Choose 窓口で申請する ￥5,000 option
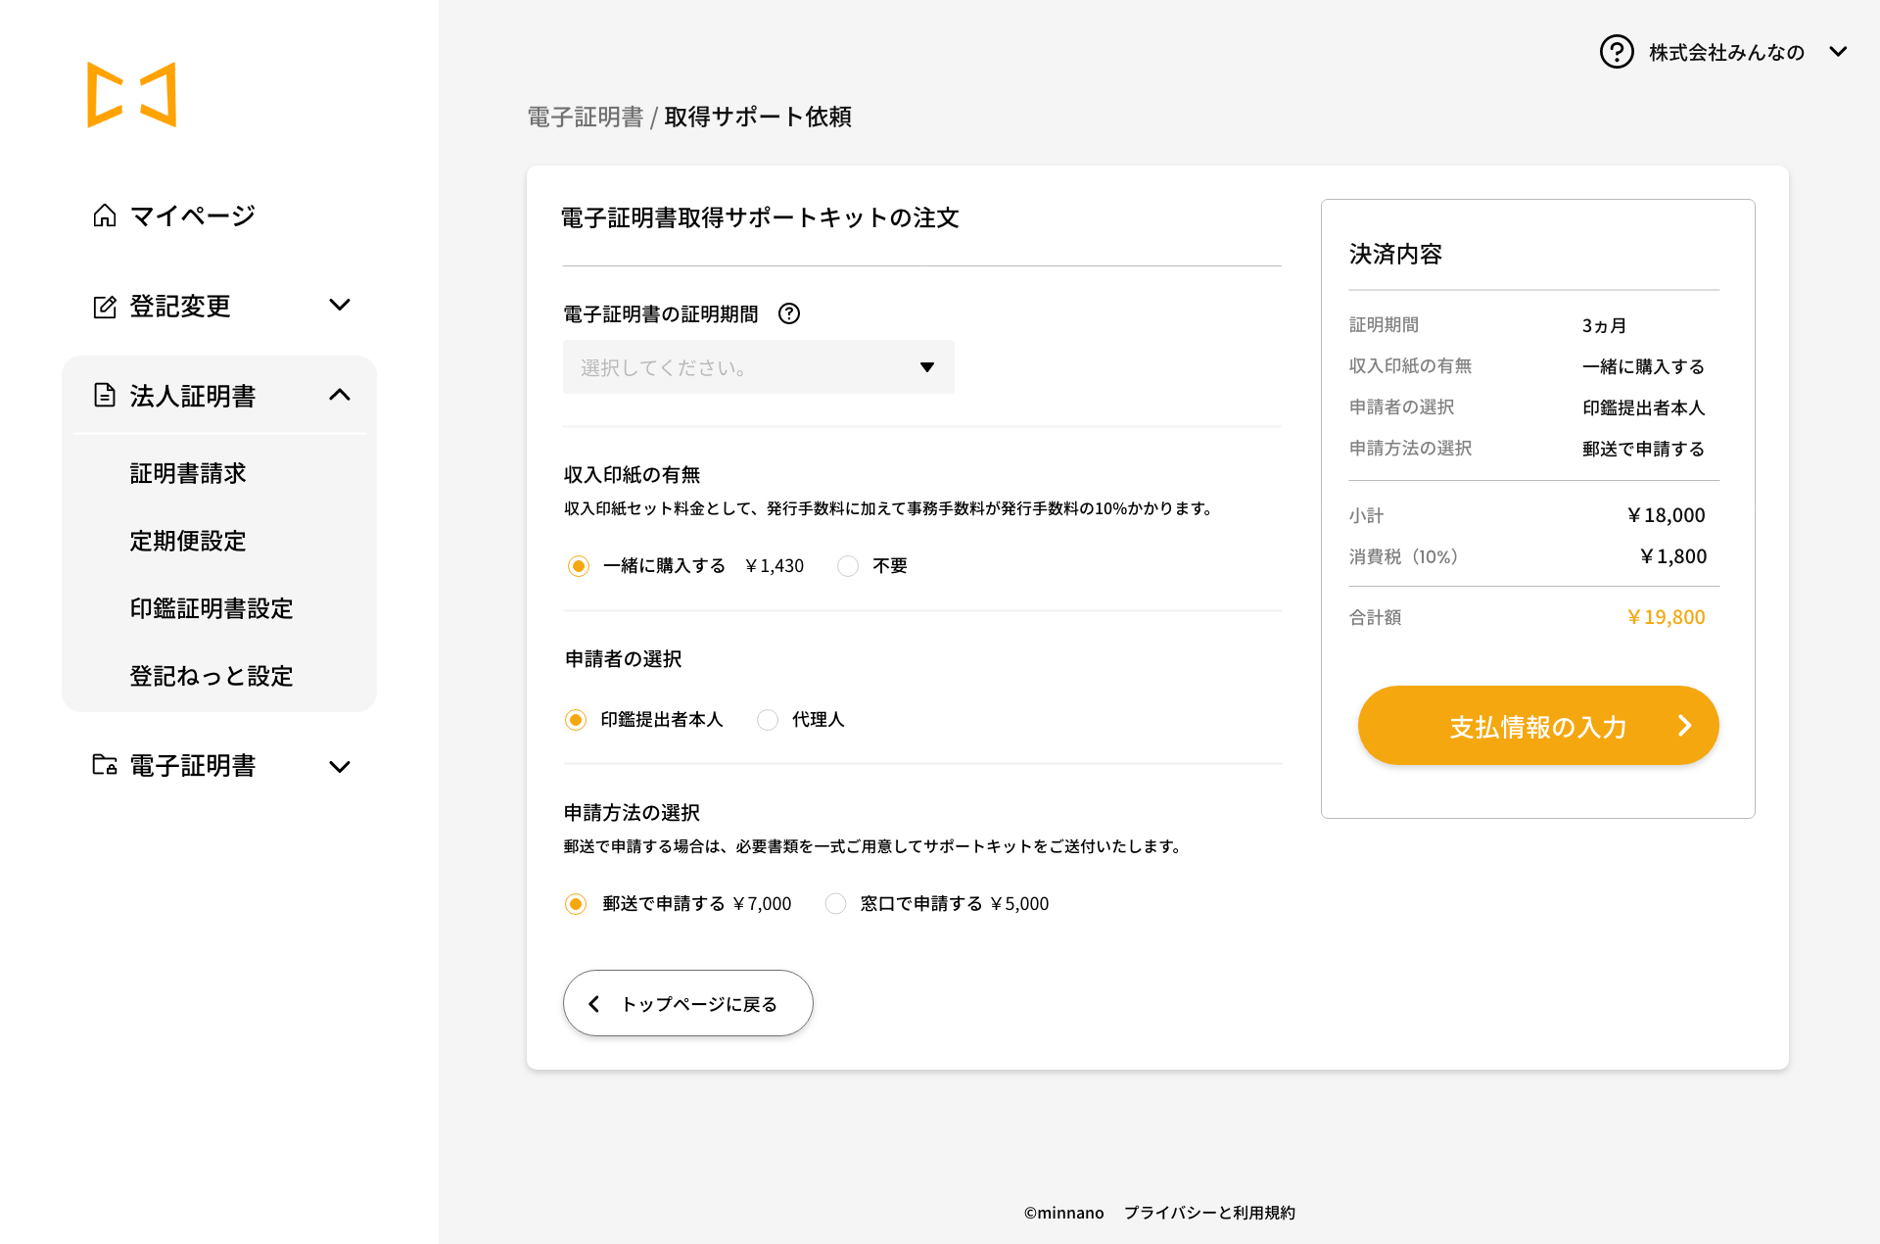 pyautogui.click(x=835, y=903)
